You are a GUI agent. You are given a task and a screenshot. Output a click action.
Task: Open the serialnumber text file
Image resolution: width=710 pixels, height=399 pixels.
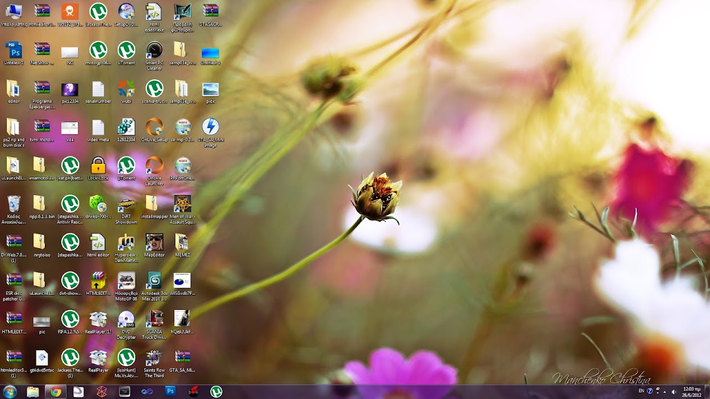click(x=98, y=92)
